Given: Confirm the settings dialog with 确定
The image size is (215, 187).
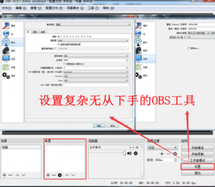Looking at the screenshot, I should coord(99,126).
